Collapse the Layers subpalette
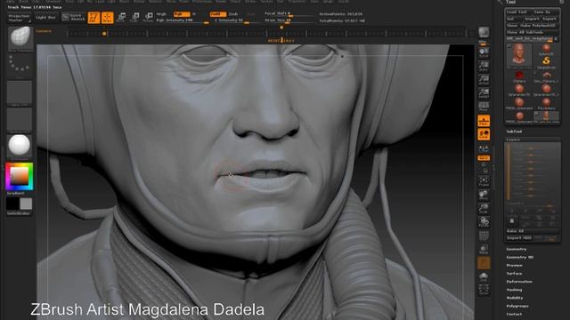 (x=513, y=140)
